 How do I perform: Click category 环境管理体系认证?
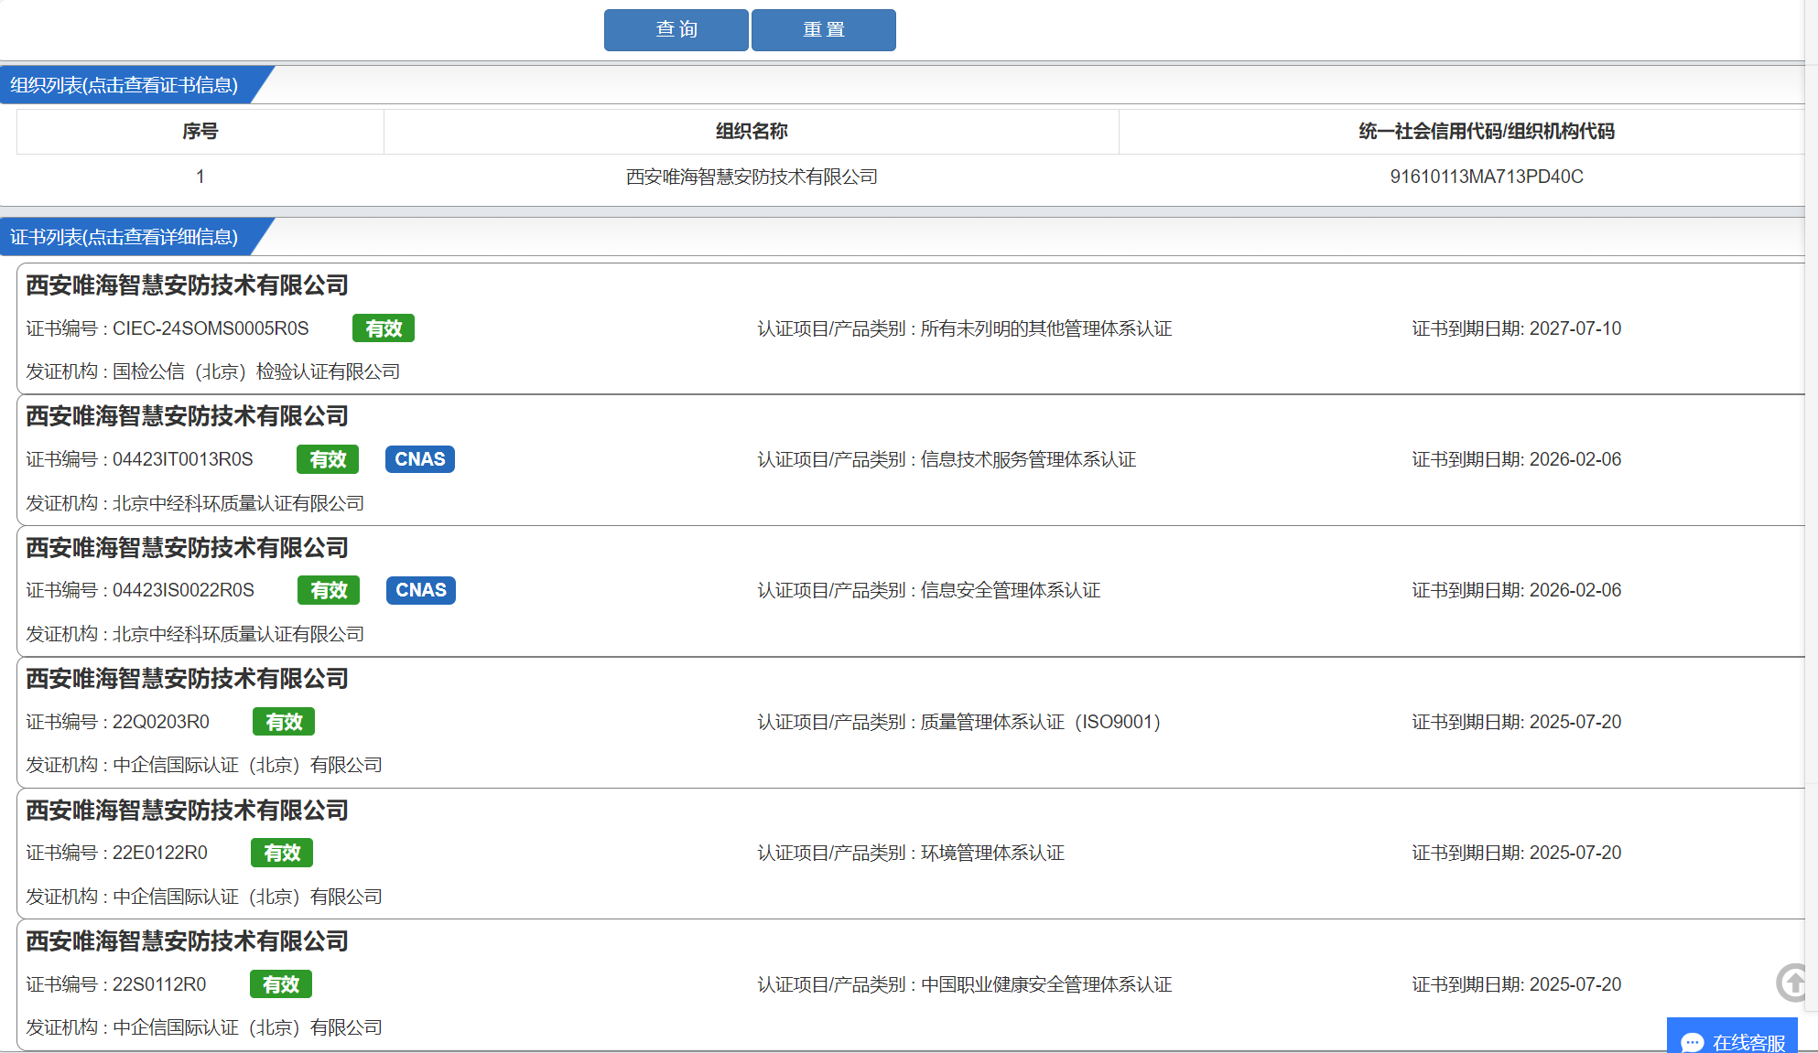(x=992, y=853)
